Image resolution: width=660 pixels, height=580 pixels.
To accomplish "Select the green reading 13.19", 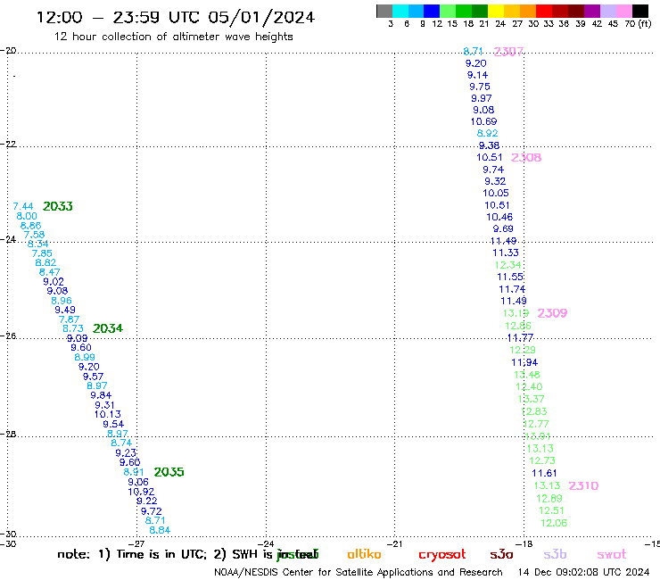I will (516, 313).
